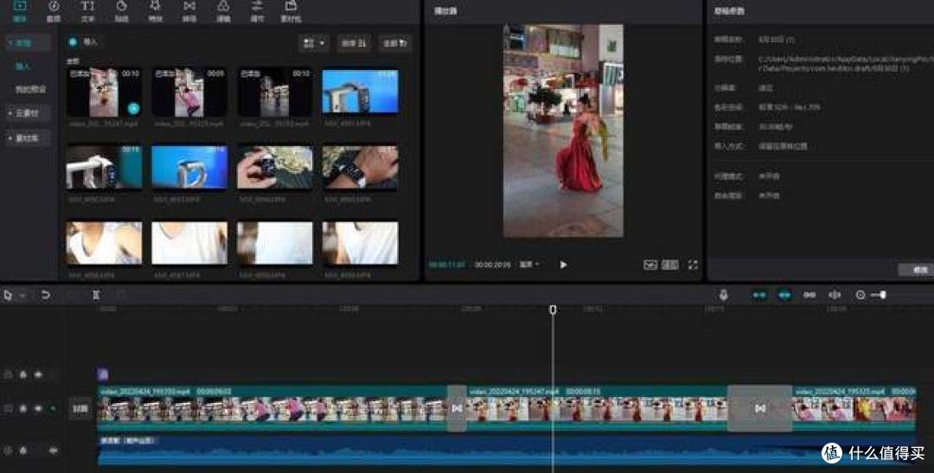This screenshot has height=473, width=934.
Task: Open the 调节 adjustment tab
Action: point(257,10)
